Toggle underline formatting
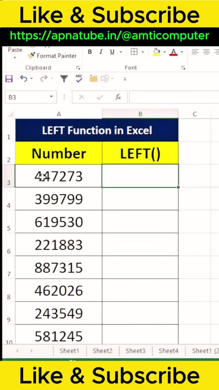The width and height of the screenshot is (219, 390). click(112, 52)
